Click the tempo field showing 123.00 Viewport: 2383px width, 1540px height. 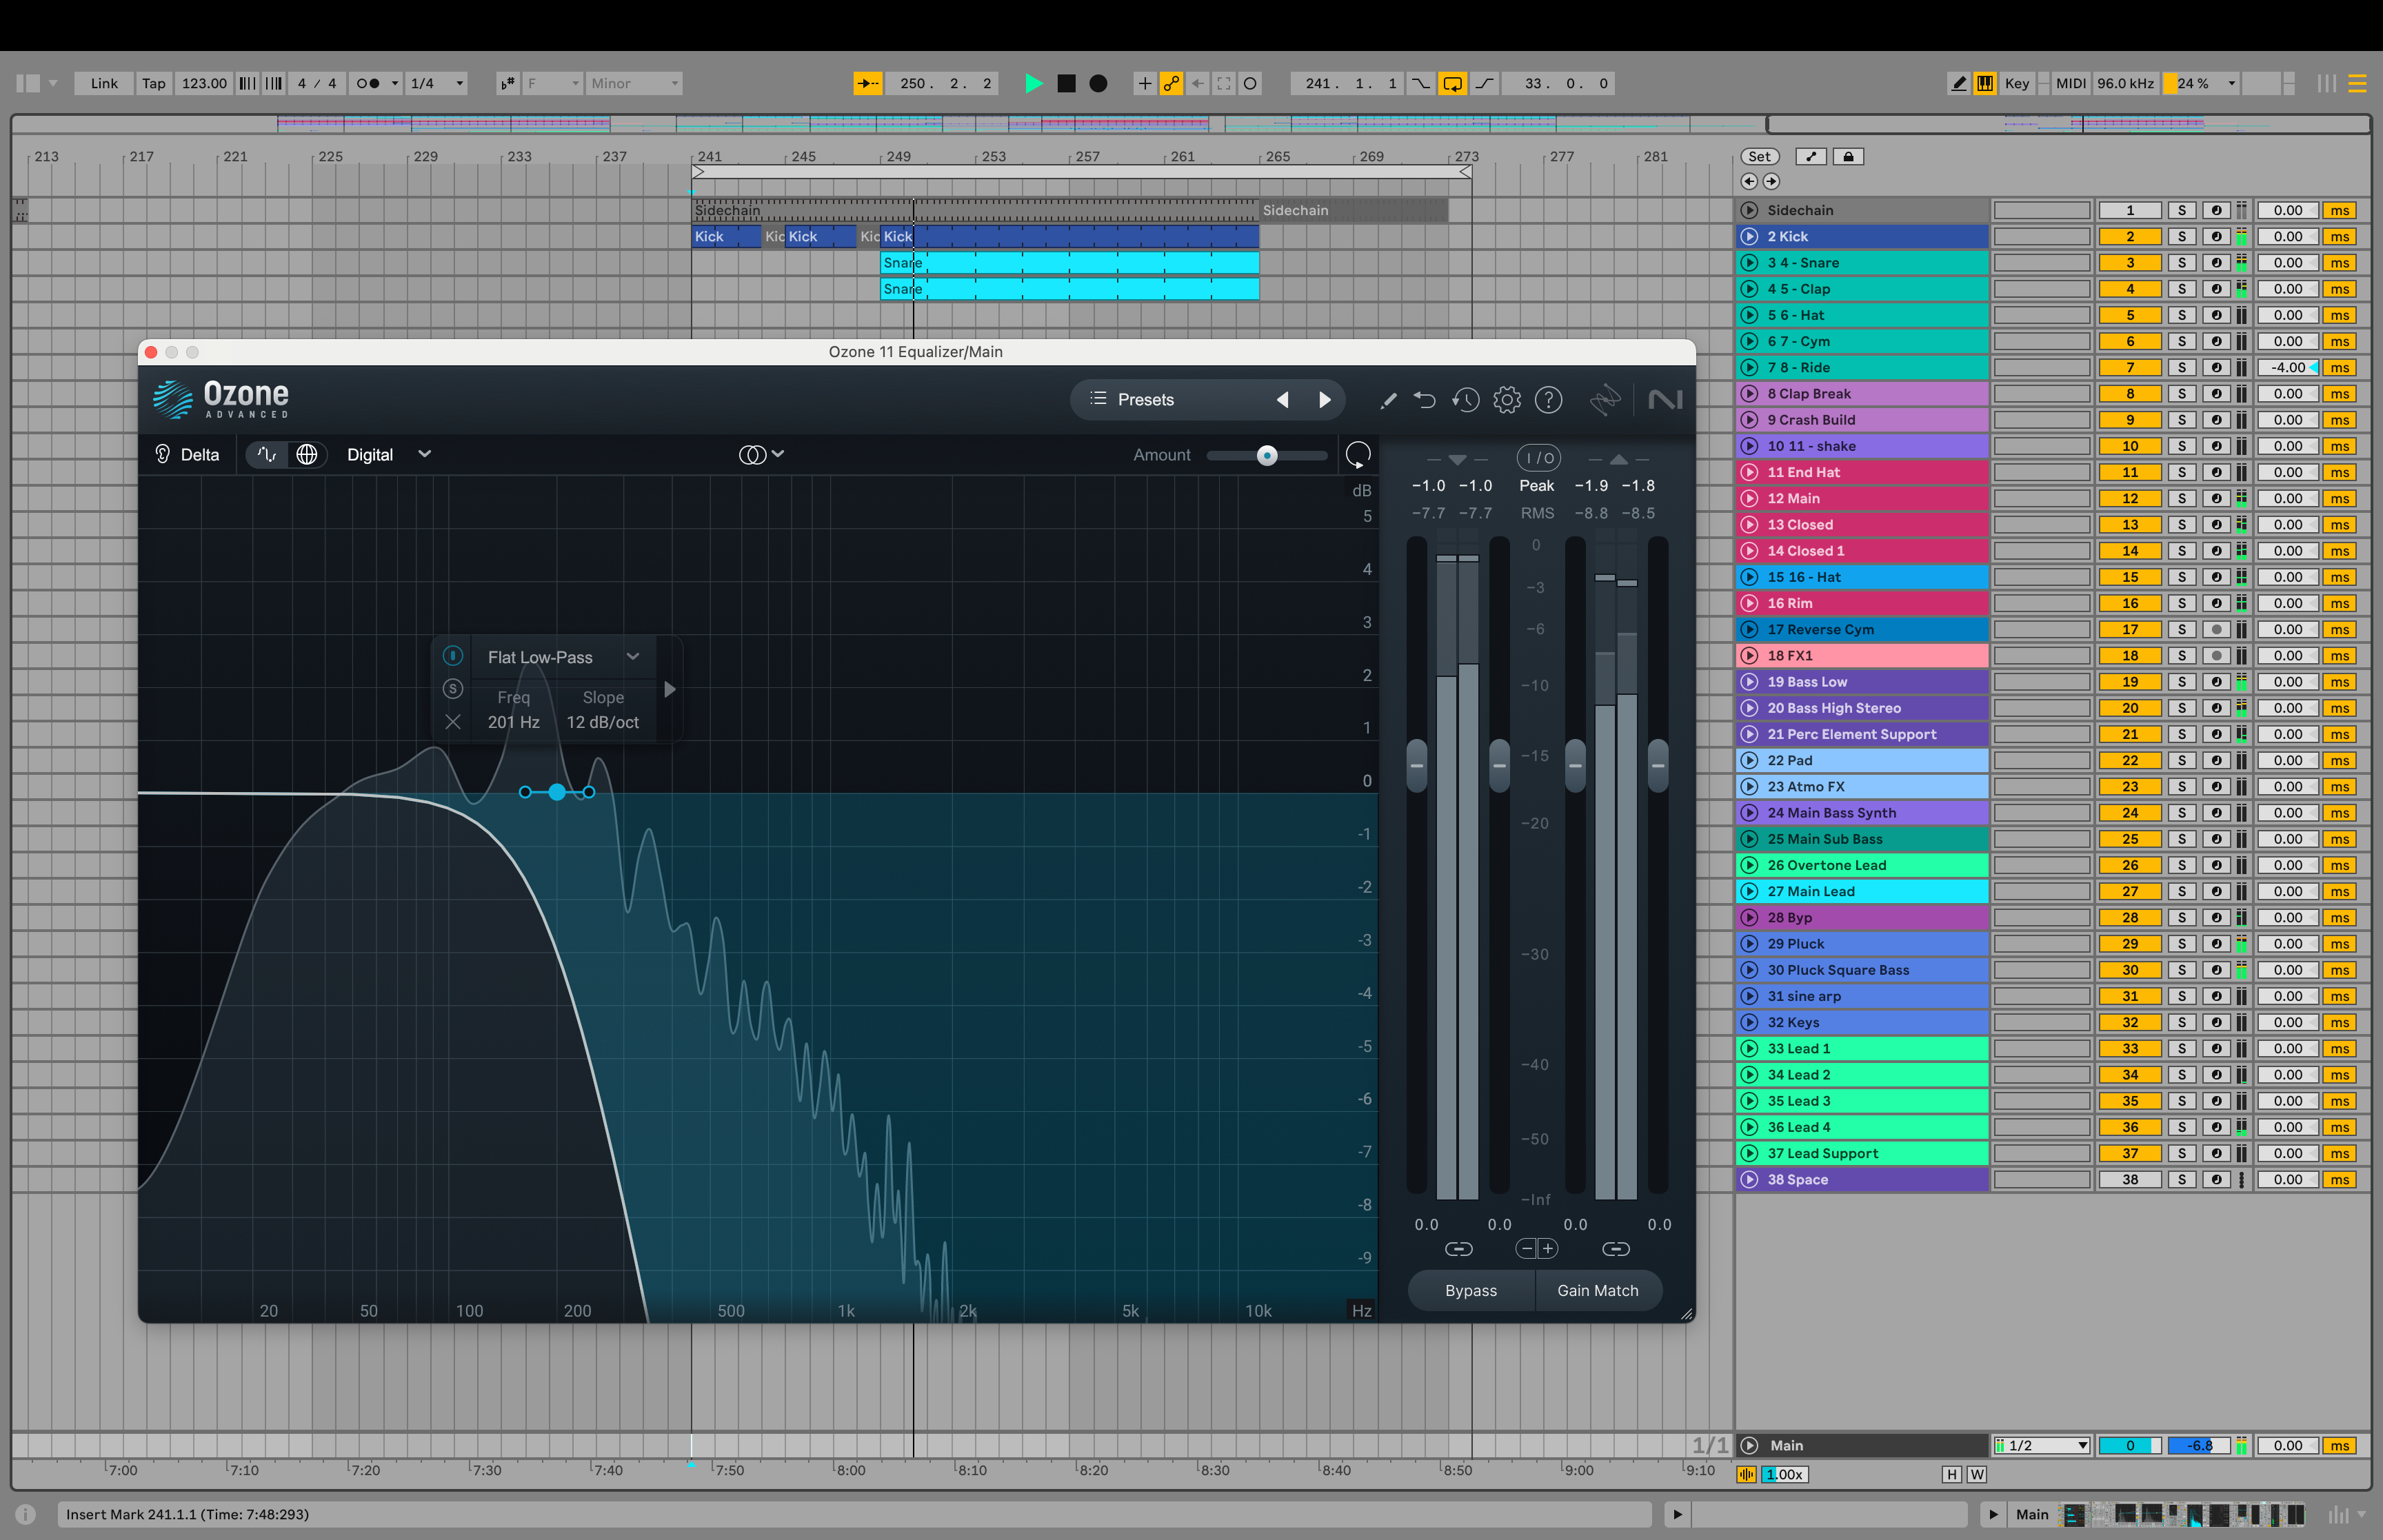point(204,83)
